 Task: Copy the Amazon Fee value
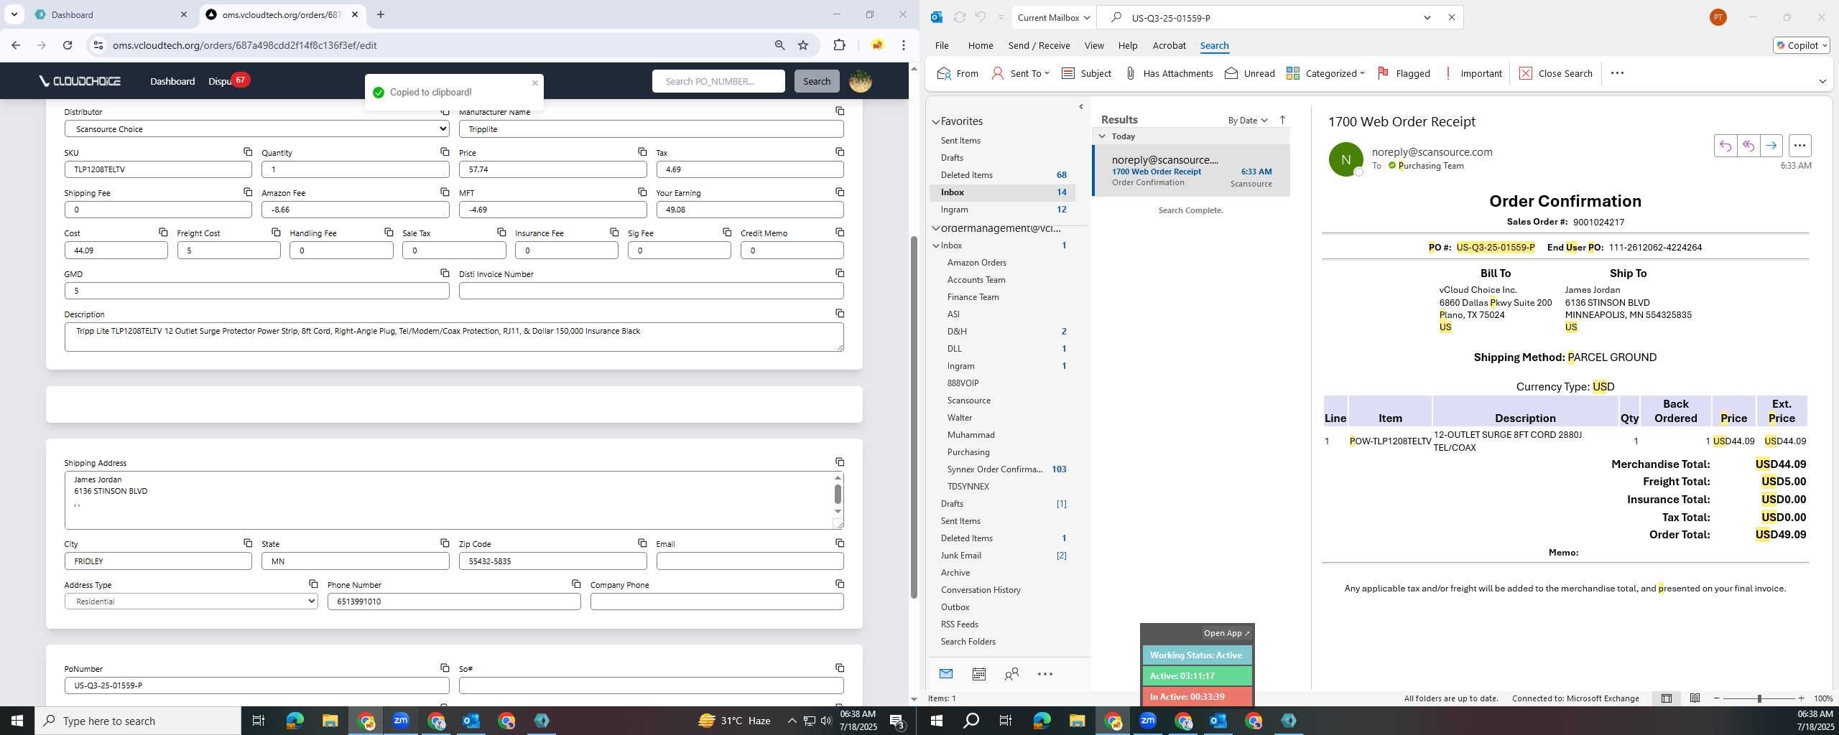(445, 192)
